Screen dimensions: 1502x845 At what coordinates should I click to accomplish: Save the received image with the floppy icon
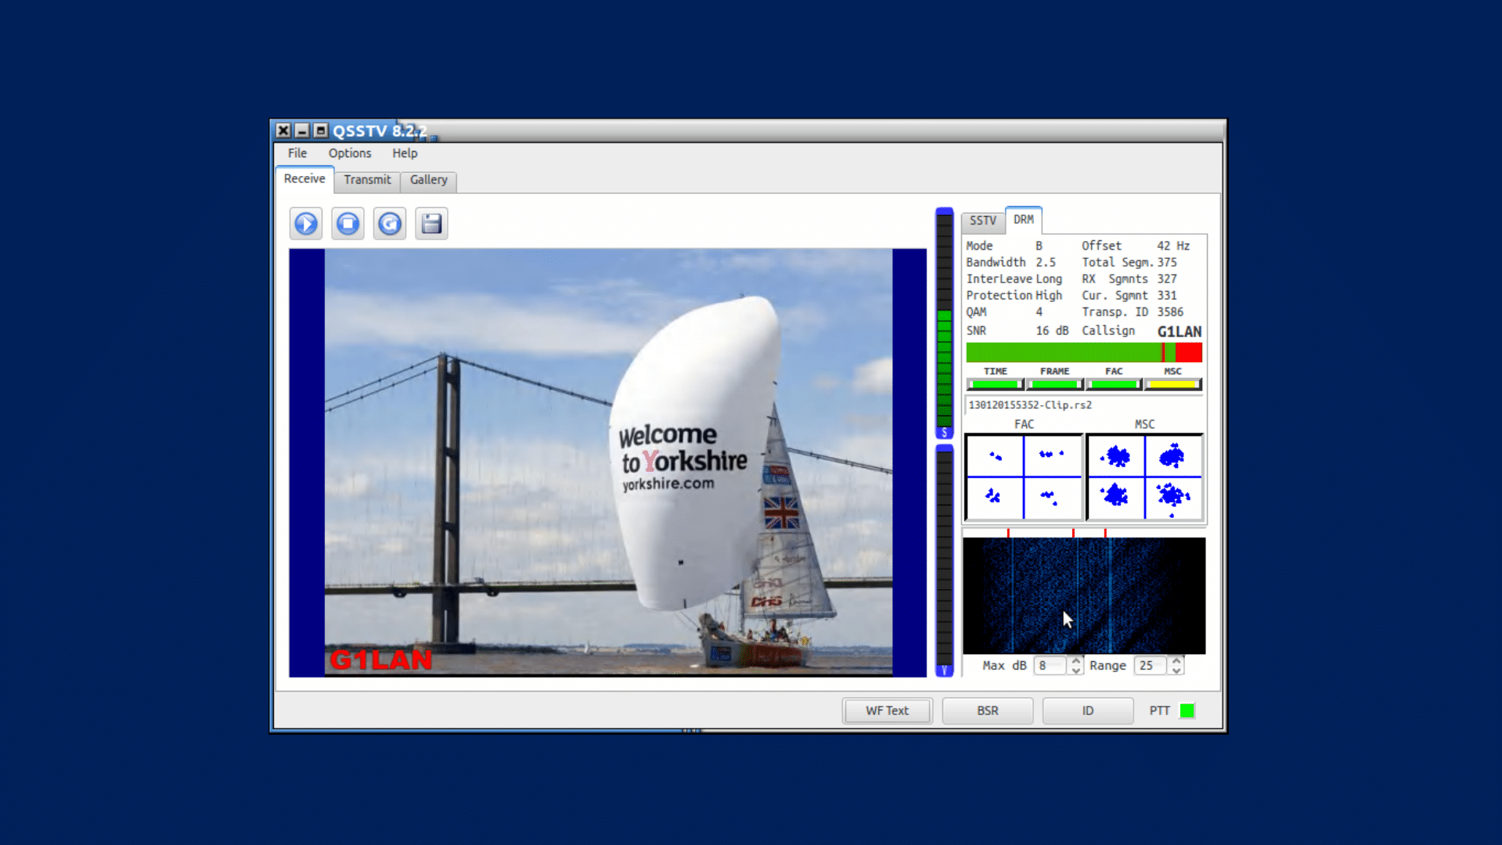[431, 224]
